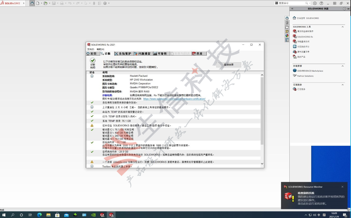Select the SOLIDWORKS Resources home tab icon
351x218 pixels.
point(287,18)
